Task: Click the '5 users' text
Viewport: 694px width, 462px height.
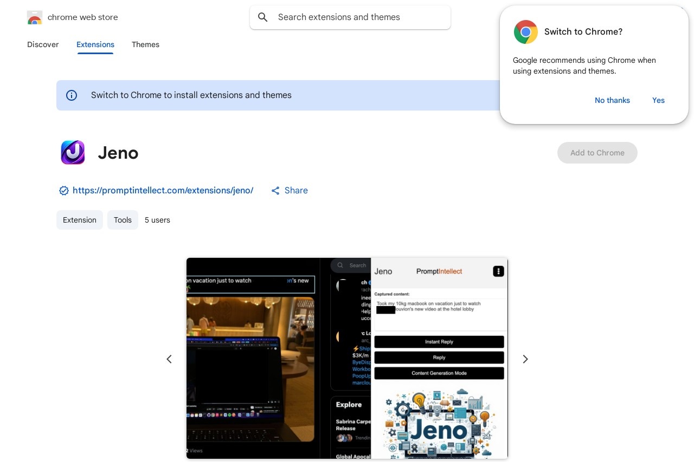Action: 157,220
